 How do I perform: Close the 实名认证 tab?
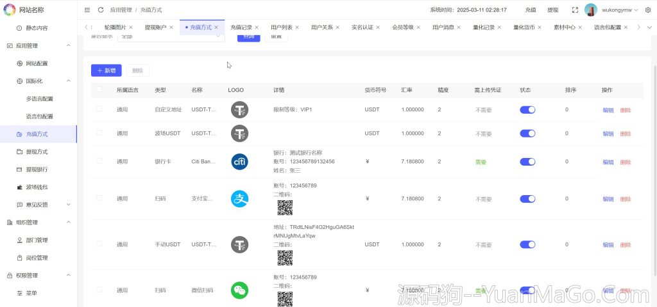pyautogui.click(x=377, y=27)
